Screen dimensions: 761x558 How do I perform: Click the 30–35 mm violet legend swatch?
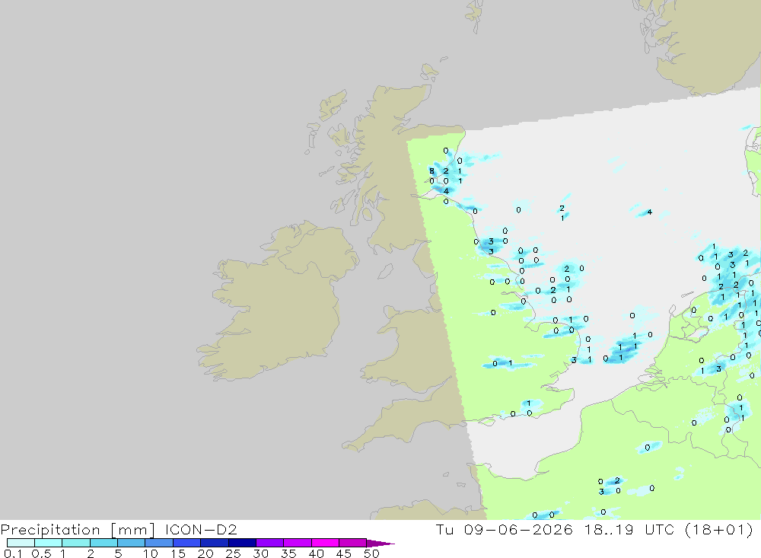pos(270,543)
